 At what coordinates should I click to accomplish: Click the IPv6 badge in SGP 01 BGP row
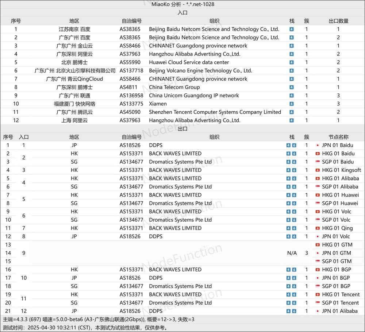coord(294,286)
